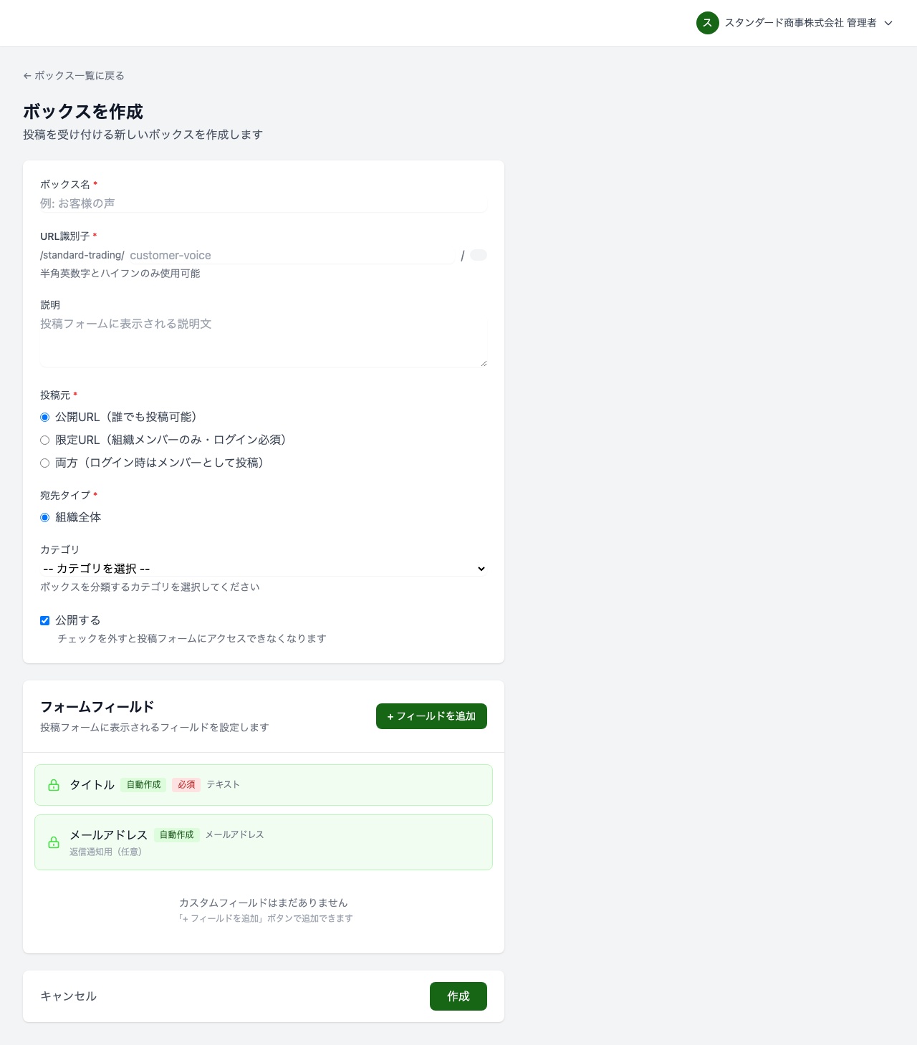Image resolution: width=917 pixels, height=1045 pixels.
Task: Select the 限定URL posting option
Action: 44,440
